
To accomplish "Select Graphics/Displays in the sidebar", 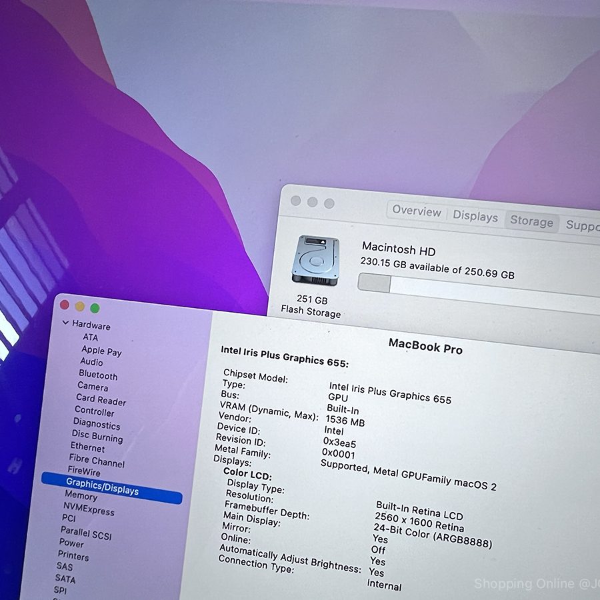I will [112, 488].
